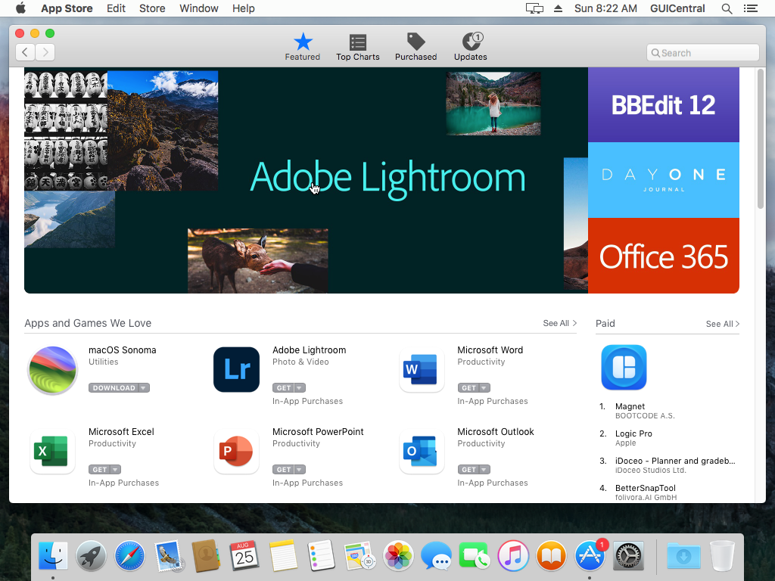Screen dimensions: 775x581
Task: Open the Microsoft Outlook app icon
Action: (422, 452)
